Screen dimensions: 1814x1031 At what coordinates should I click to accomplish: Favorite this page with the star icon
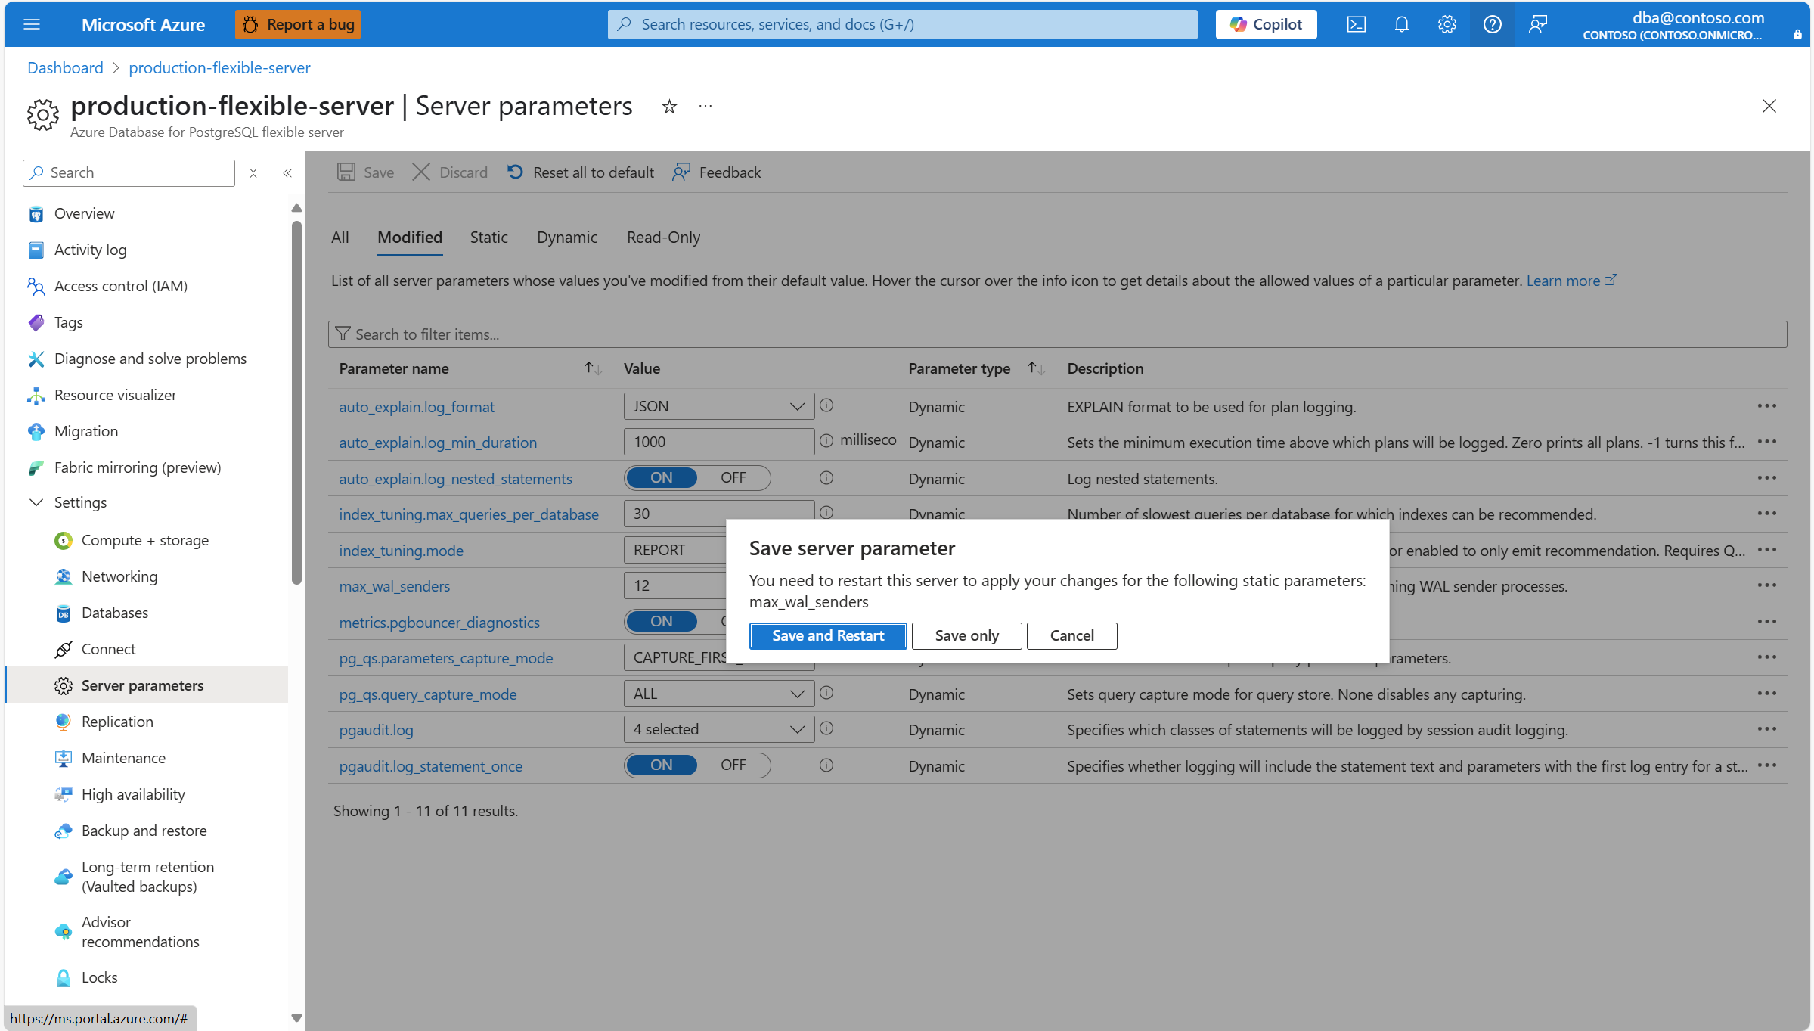coord(669,107)
